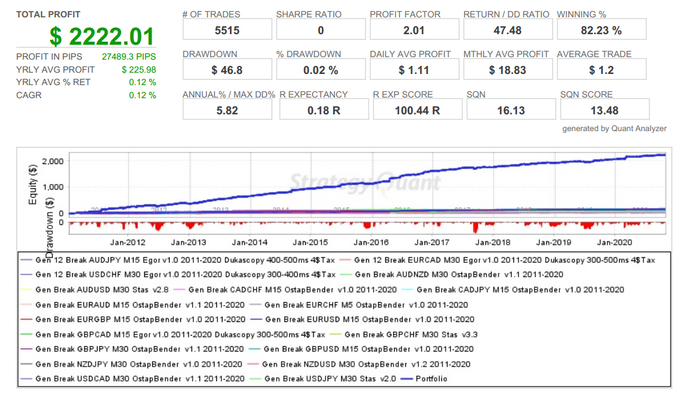This screenshot has height=394, width=693.
Task: Select the % Drawdown value 0.02 %
Action: tap(321, 70)
